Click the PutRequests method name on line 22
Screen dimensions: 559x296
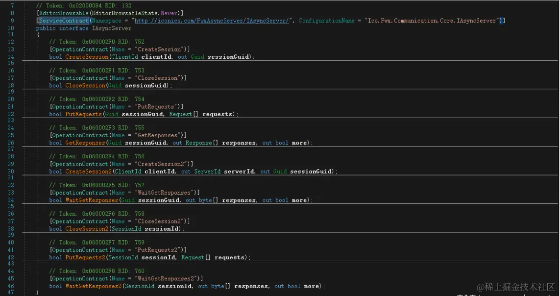pyautogui.click(x=83, y=114)
